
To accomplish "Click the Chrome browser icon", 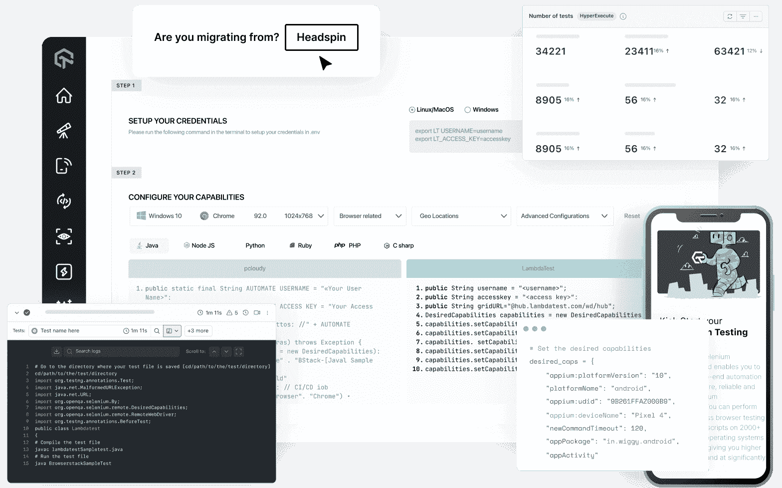I will point(204,216).
